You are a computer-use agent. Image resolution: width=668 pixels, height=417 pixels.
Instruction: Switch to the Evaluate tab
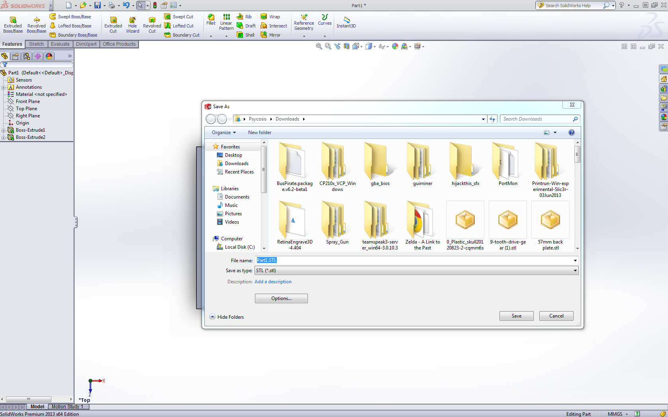(60, 44)
